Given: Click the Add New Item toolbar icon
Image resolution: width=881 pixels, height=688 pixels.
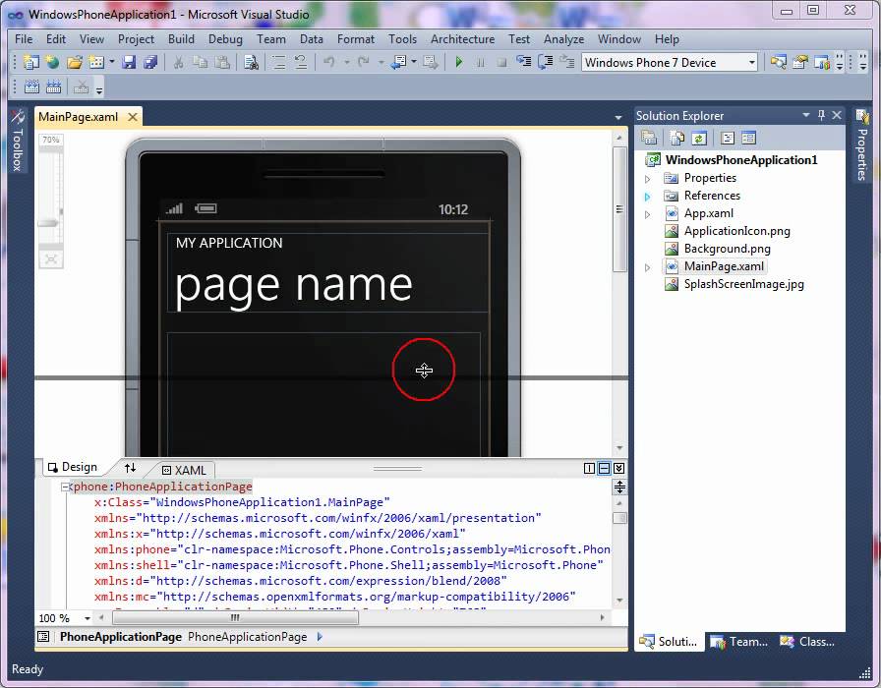Looking at the screenshot, I should point(96,62).
